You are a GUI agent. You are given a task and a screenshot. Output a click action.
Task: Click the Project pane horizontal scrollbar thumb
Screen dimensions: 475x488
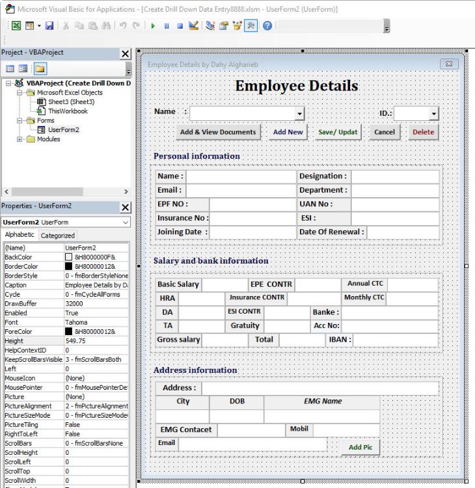tap(47, 191)
